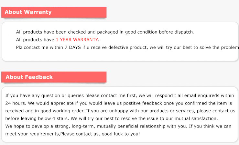The width and height of the screenshot is (239, 145).
Task: Click the feedback information white box
Action: tap(120, 114)
